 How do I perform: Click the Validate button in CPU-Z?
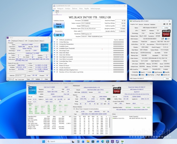tap(38, 79)
